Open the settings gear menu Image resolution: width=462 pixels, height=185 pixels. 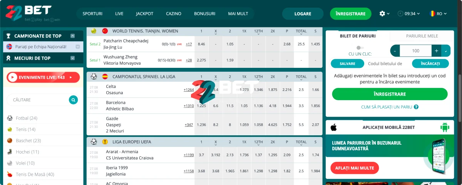tap(382, 13)
